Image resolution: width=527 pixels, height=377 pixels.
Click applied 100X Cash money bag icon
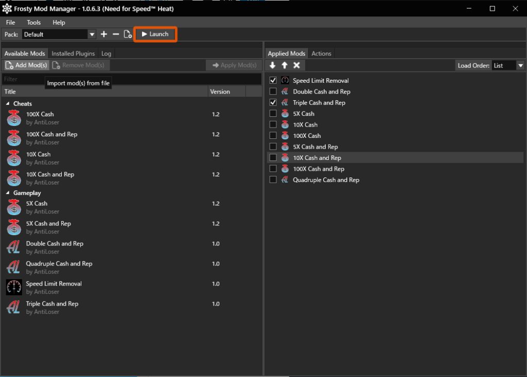click(x=285, y=136)
